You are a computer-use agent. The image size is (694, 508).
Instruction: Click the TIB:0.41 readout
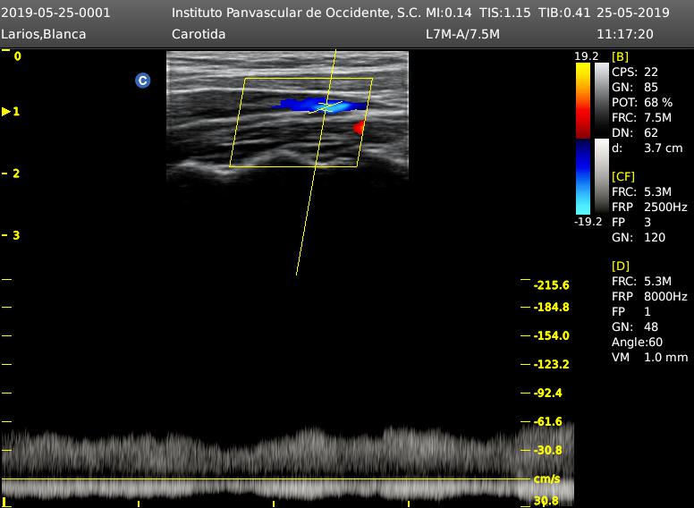tap(563, 13)
